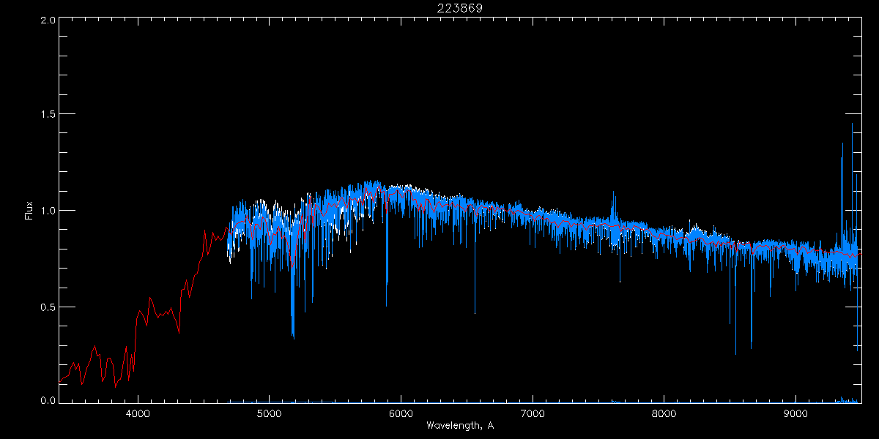Click the 'Wavelength, A' x-axis label

pos(460,426)
